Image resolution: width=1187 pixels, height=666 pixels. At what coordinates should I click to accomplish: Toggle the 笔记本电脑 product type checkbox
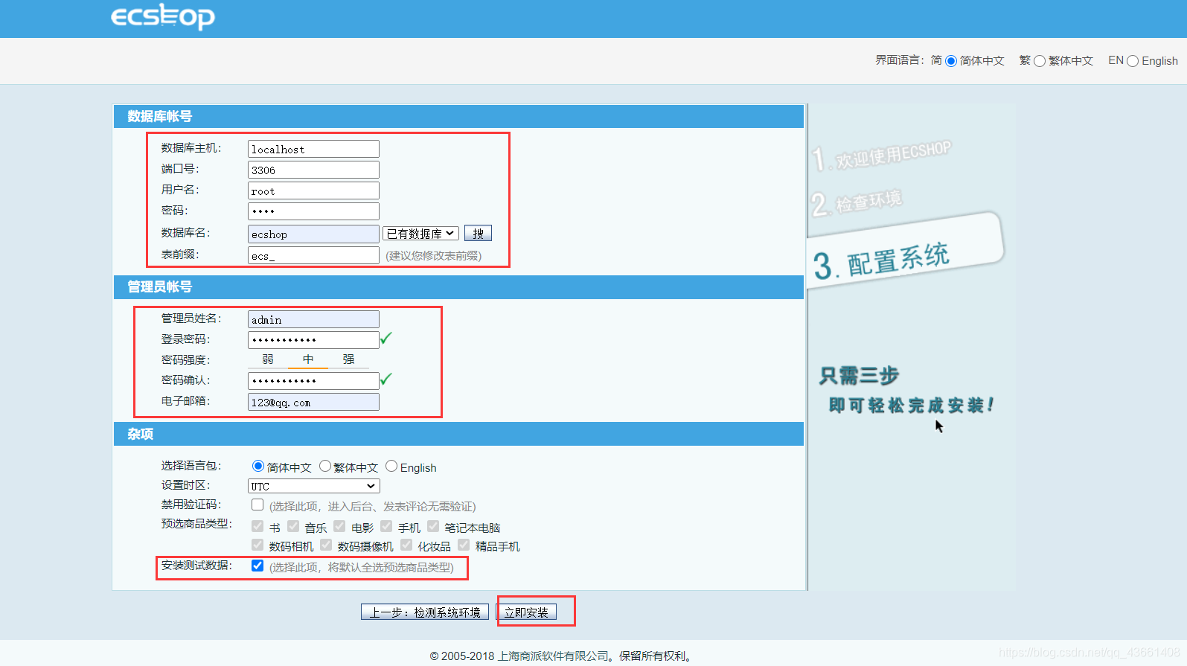[x=433, y=526]
